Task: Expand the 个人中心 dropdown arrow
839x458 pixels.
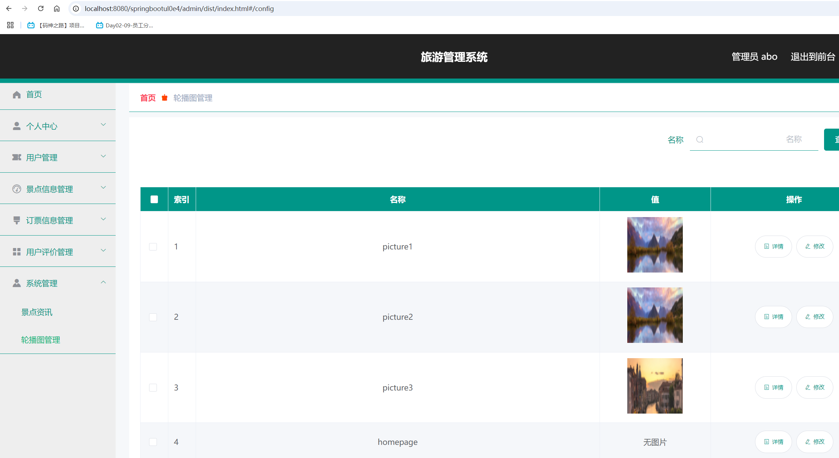Action: coord(103,125)
